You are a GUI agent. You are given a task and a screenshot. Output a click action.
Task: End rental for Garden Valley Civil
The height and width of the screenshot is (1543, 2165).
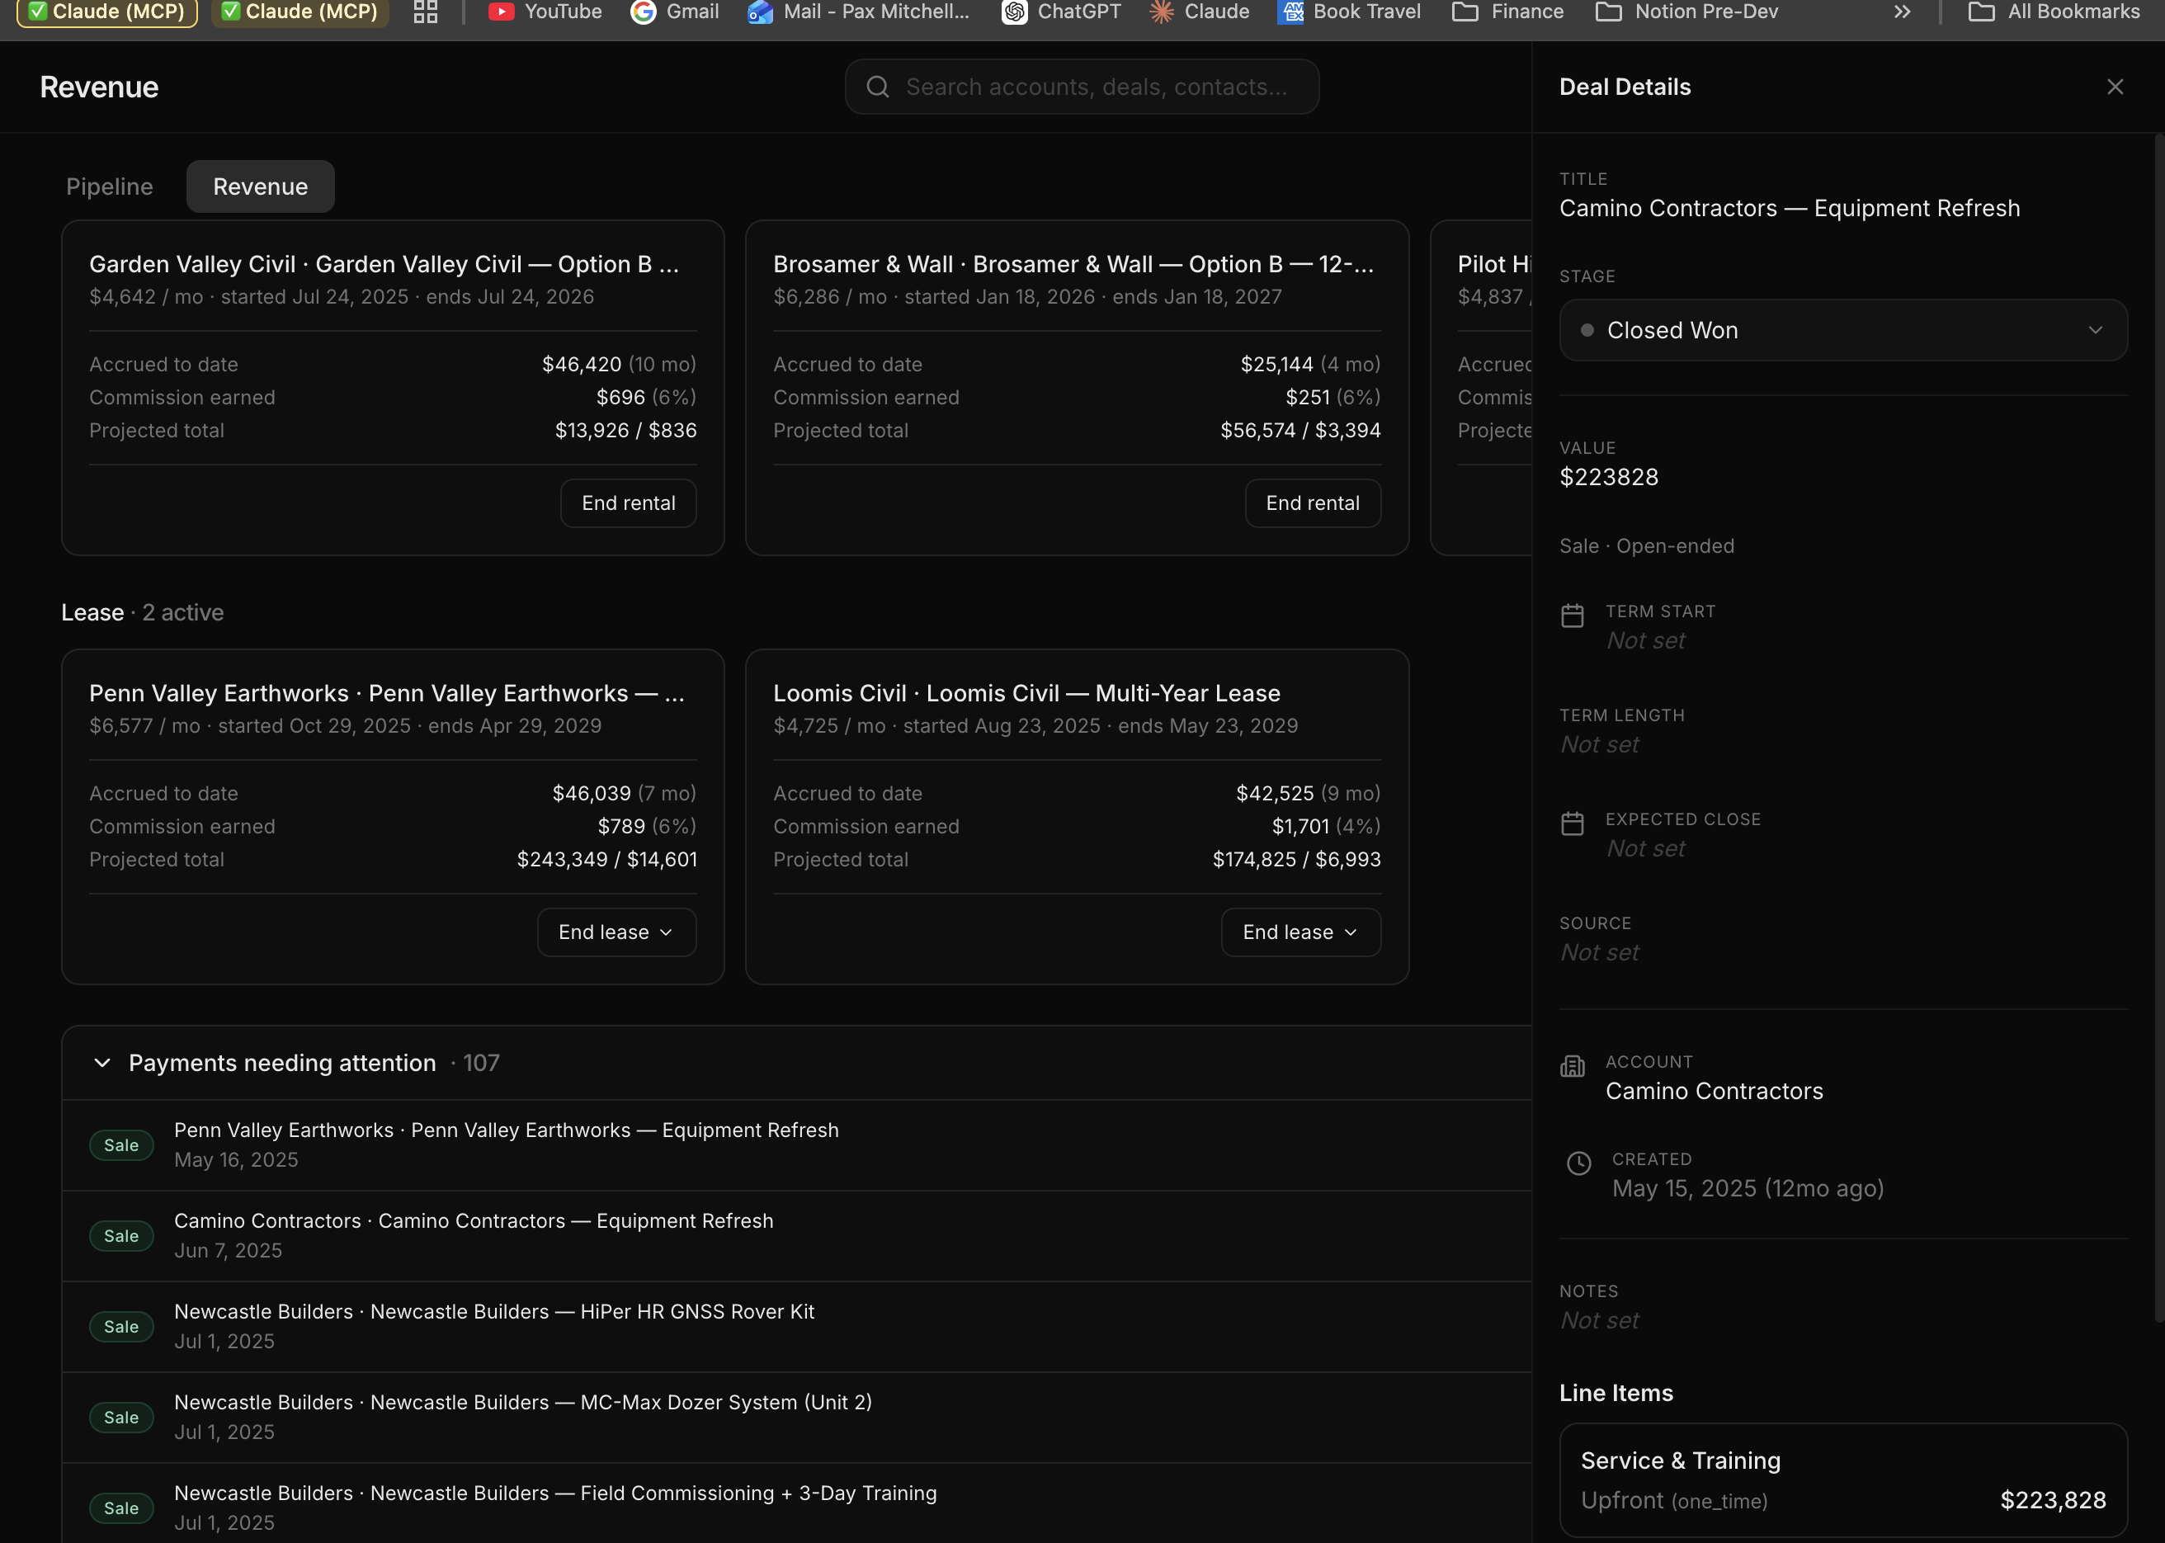pyautogui.click(x=628, y=503)
